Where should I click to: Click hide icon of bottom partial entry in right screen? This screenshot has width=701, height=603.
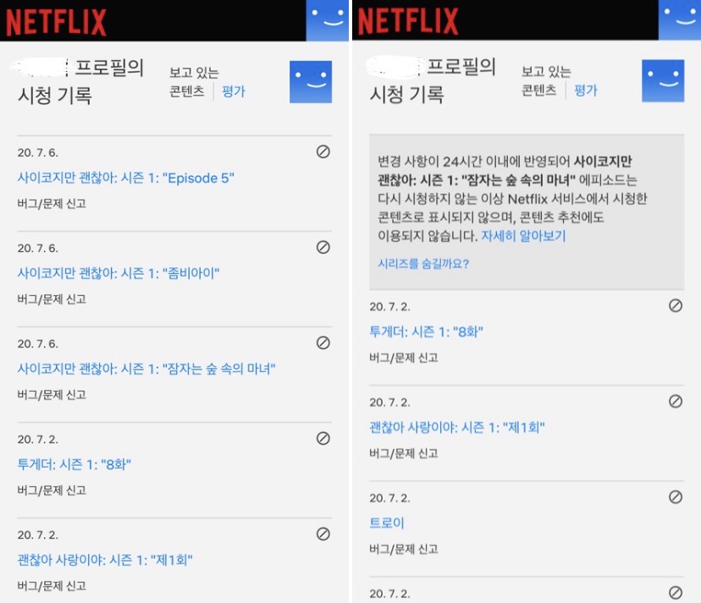pyautogui.click(x=676, y=592)
